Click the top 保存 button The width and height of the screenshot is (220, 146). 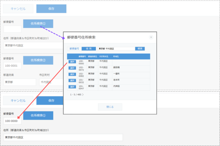tap(46, 9)
